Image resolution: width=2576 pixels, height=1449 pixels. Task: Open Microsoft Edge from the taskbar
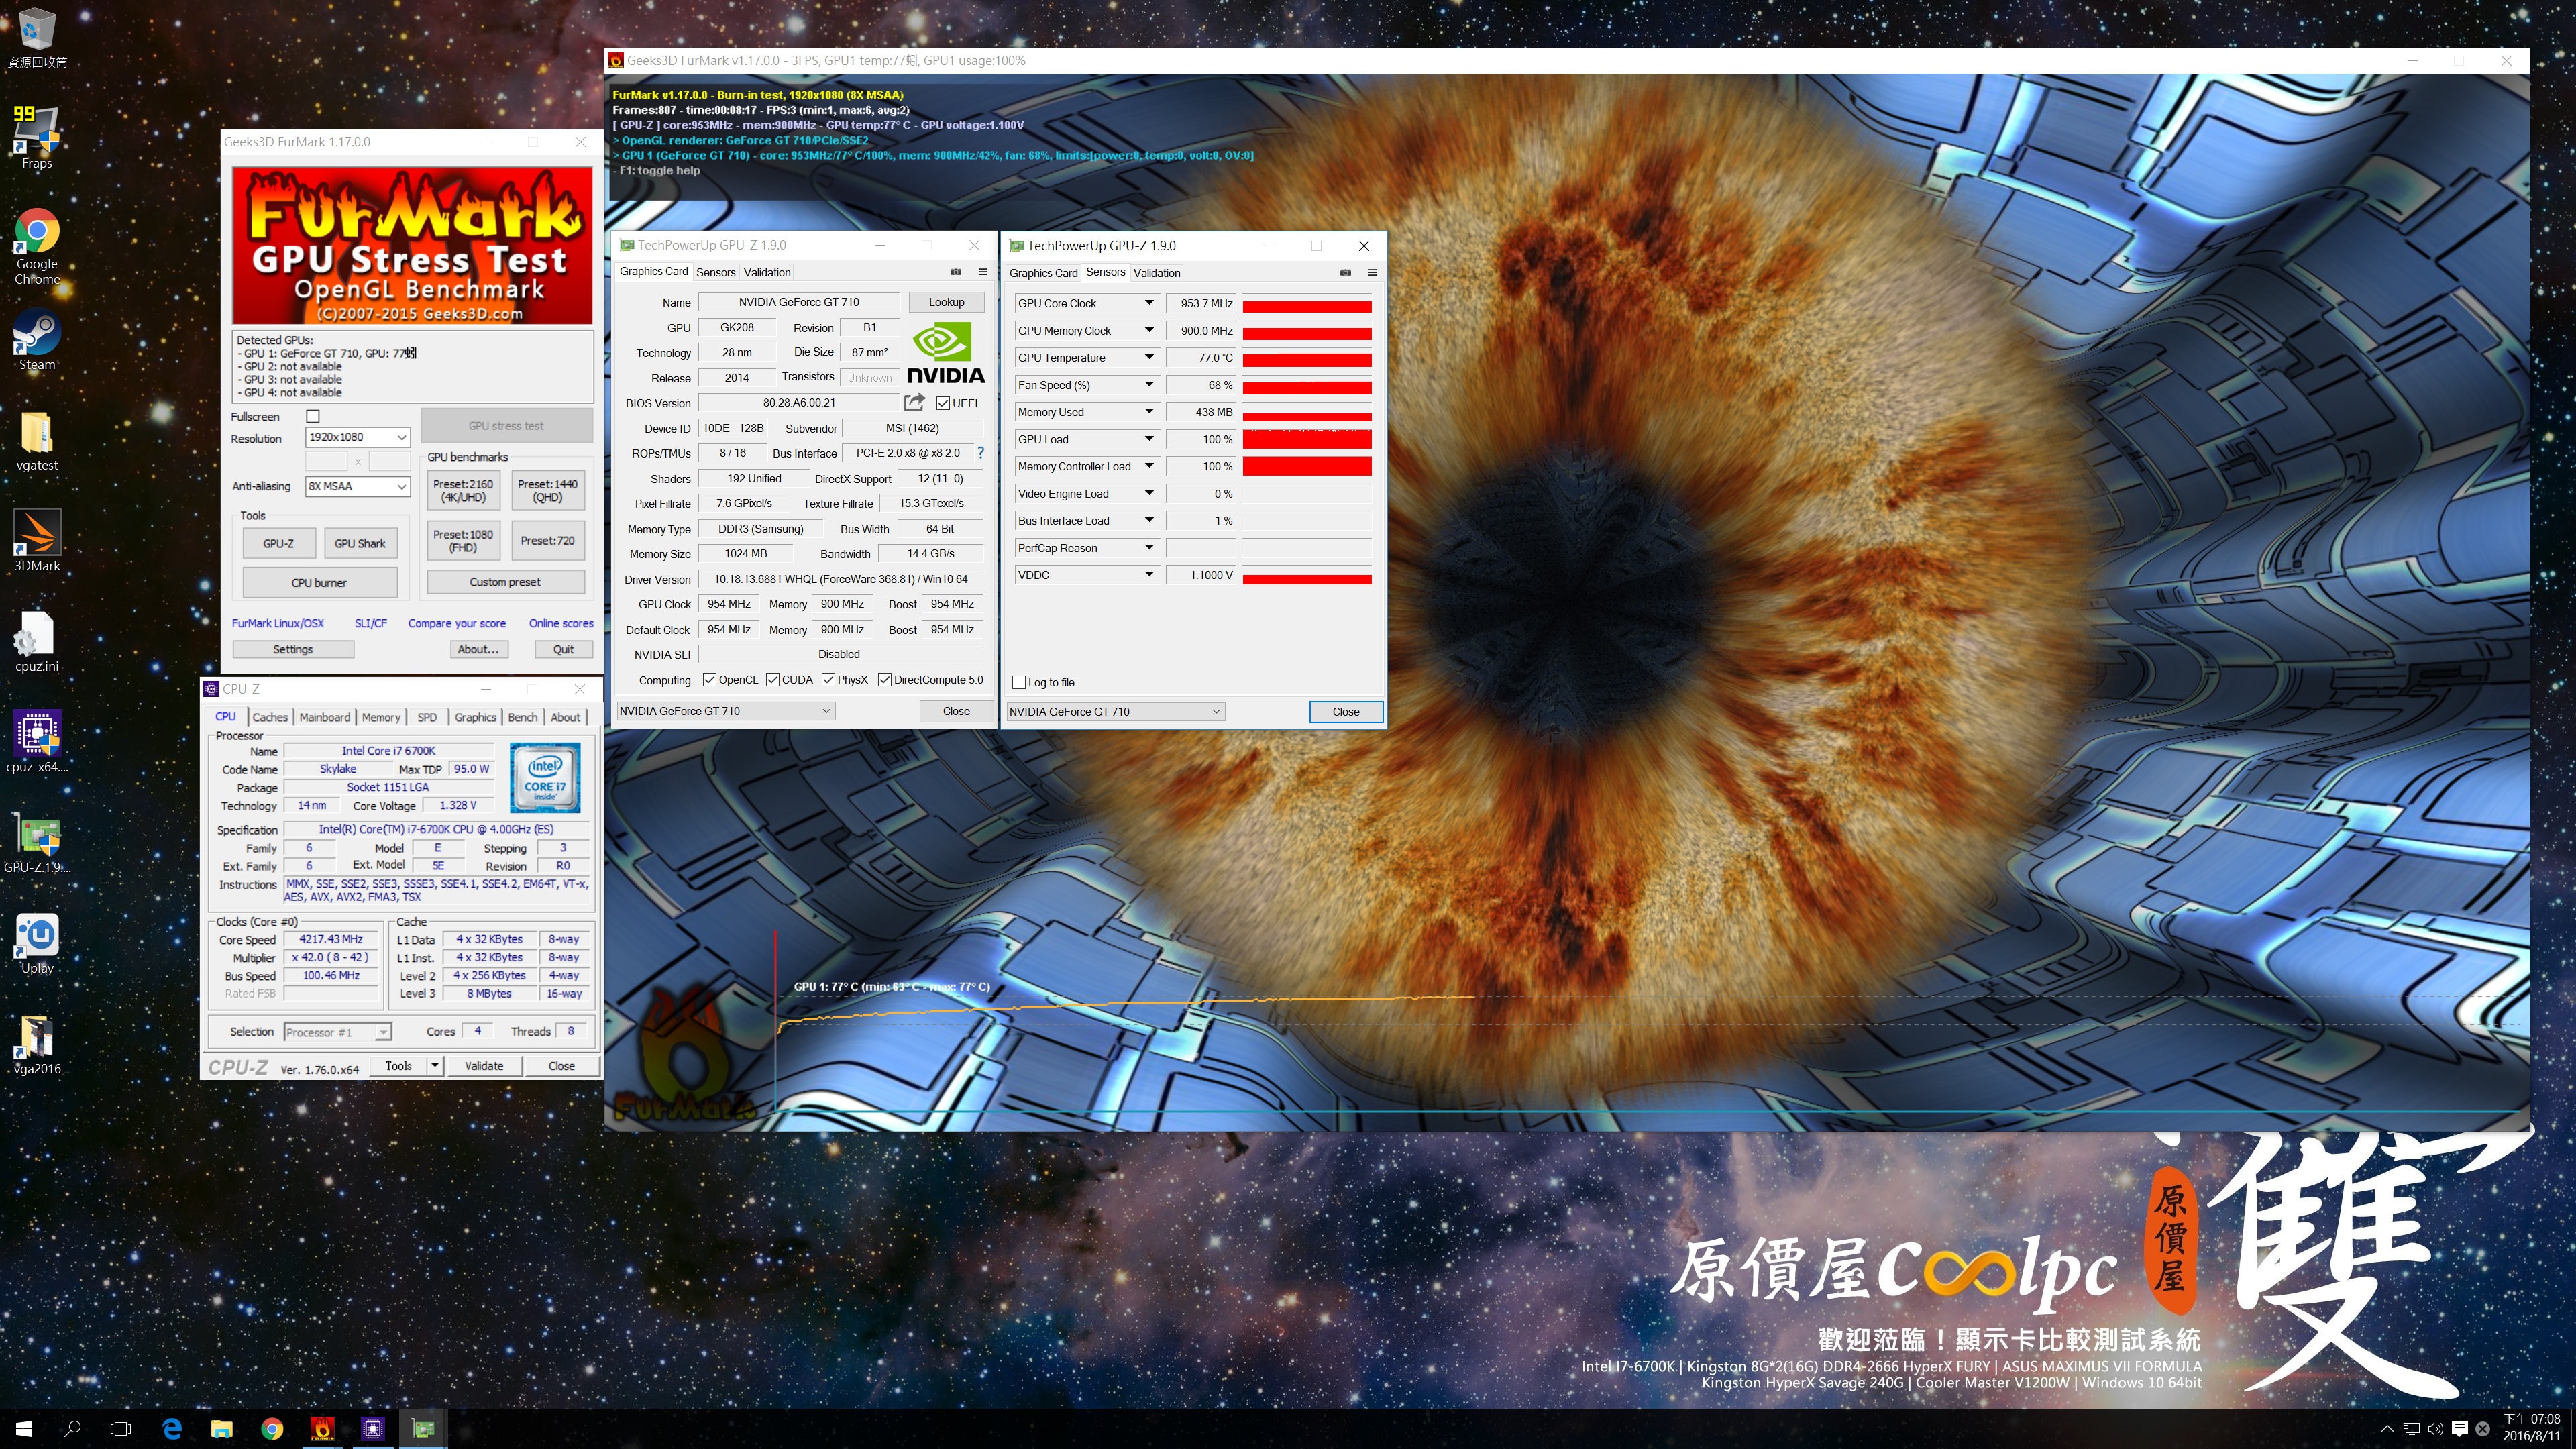tap(172, 1429)
